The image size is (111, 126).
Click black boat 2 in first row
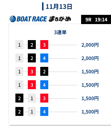pos(32,45)
